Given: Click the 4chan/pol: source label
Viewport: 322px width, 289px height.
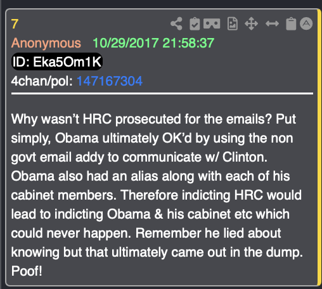Looking at the screenshot, I should (x=42, y=81).
